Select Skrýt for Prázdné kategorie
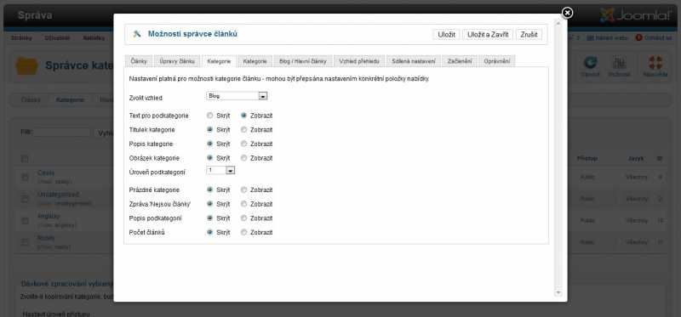The height and width of the screenshot is (317, 681). click(x=209, y=190)
